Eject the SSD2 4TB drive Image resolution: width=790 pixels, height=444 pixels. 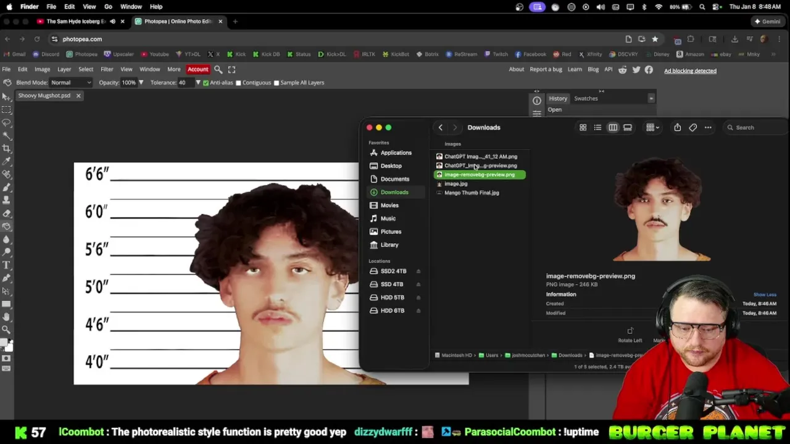418,271
